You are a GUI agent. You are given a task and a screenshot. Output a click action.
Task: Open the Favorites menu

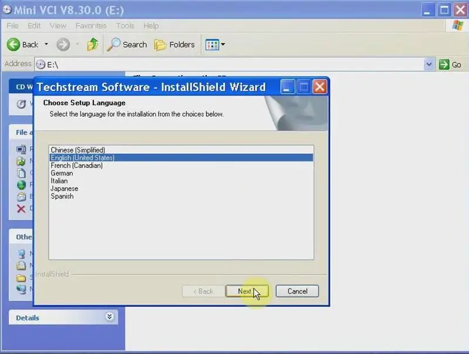tap(91, 26)
